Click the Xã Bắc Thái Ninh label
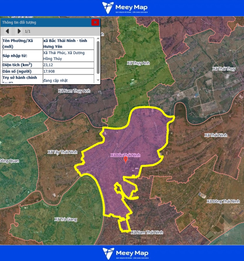 (x=125, y=155)
